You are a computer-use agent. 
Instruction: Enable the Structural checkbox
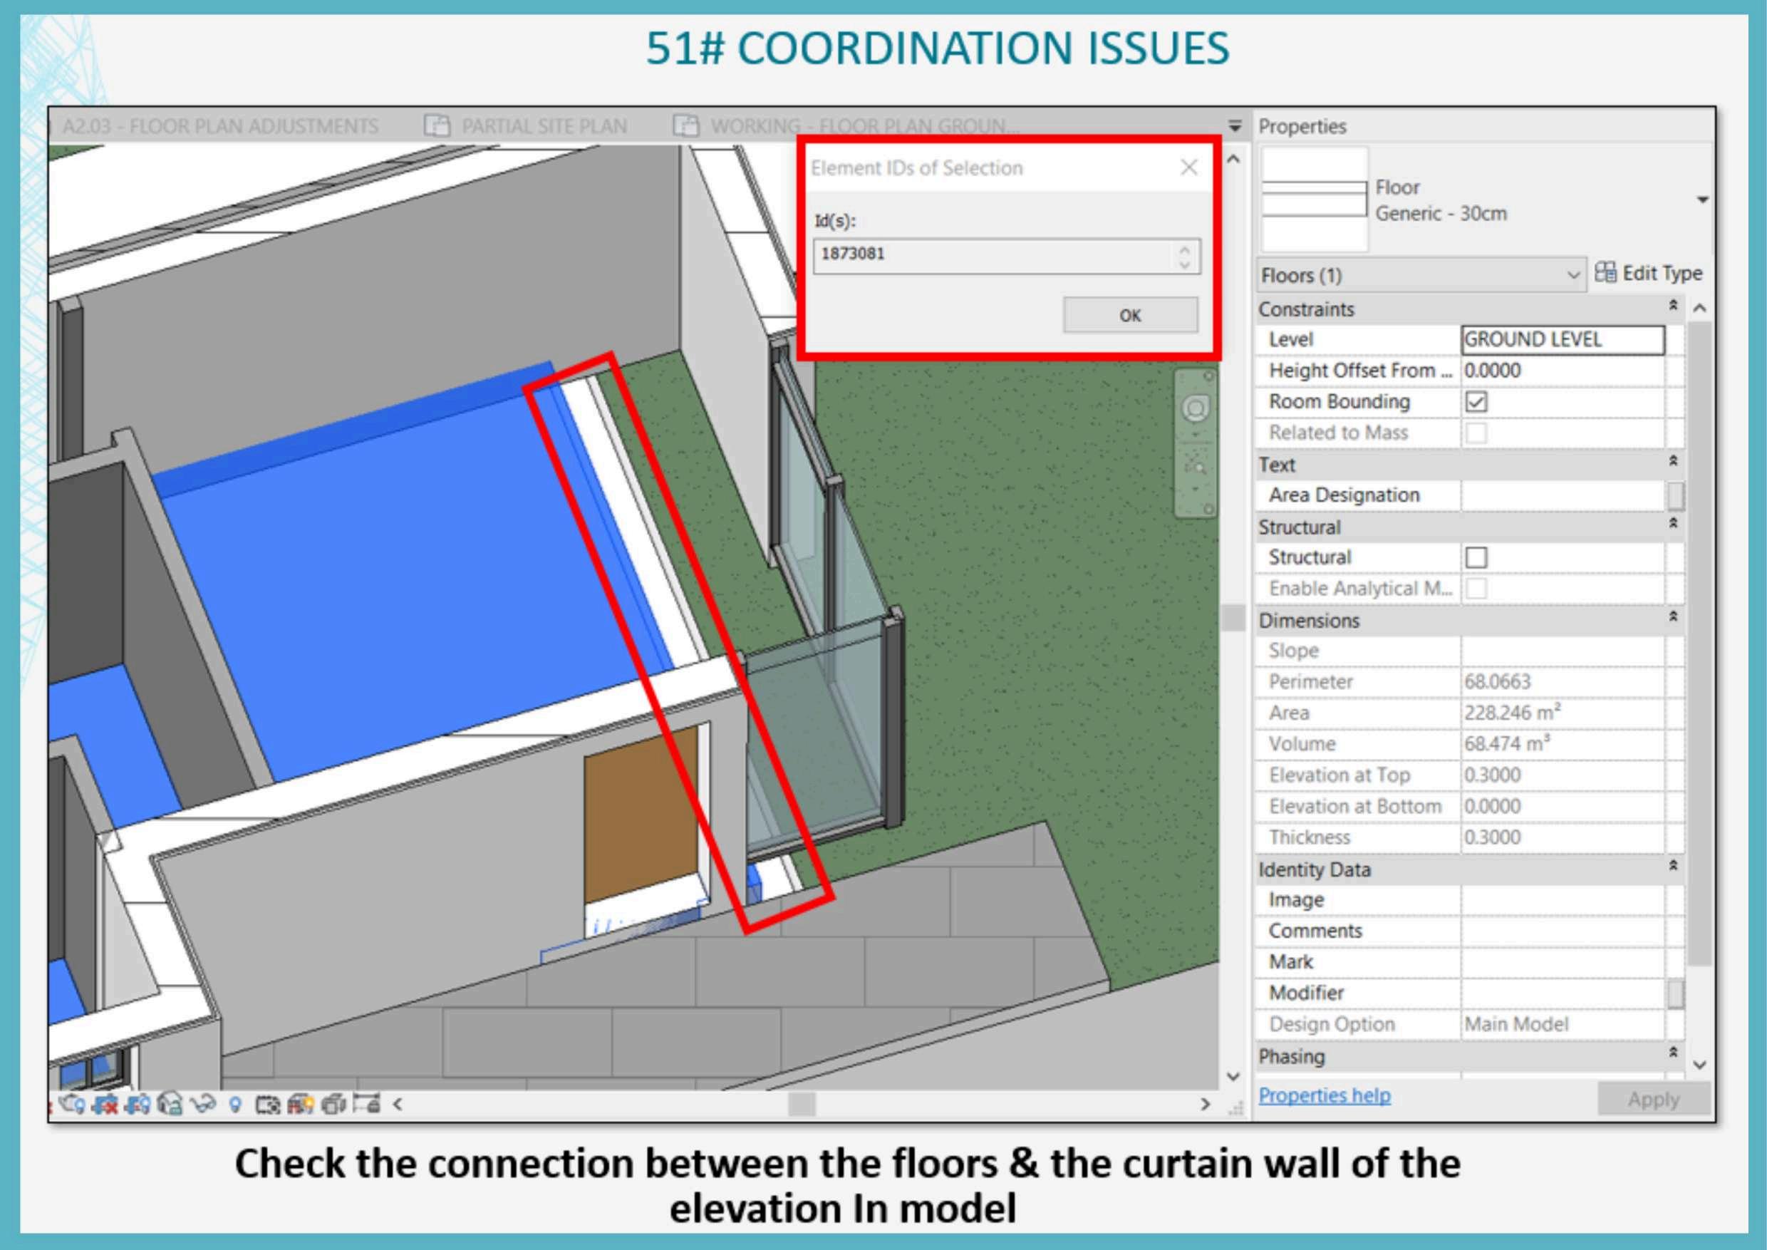tap(1476, 557)
